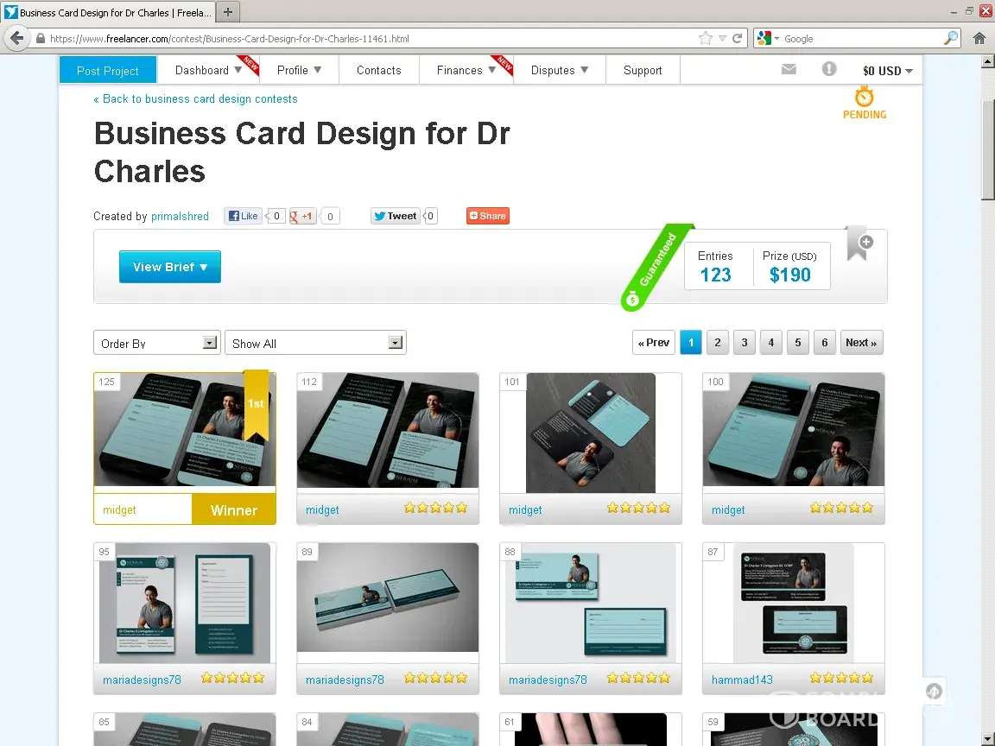Go to page 2 of entries
Viewport: 995px width, 746px height.
point(718,343)
